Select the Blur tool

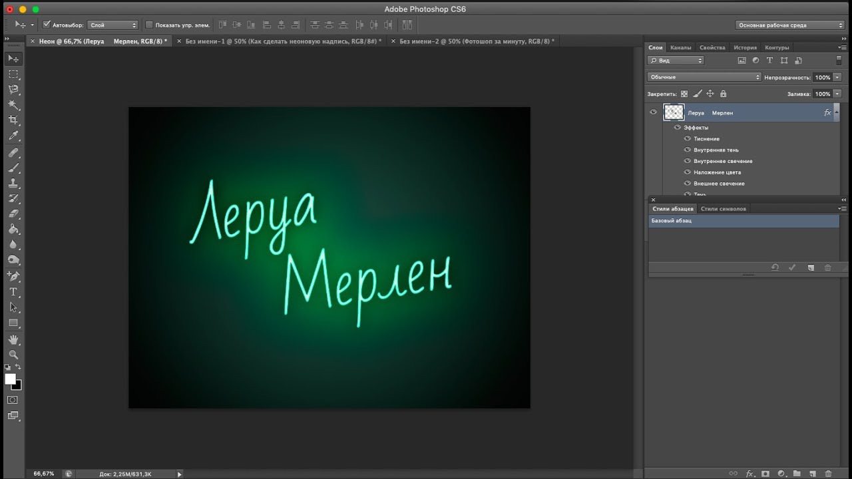13,244
